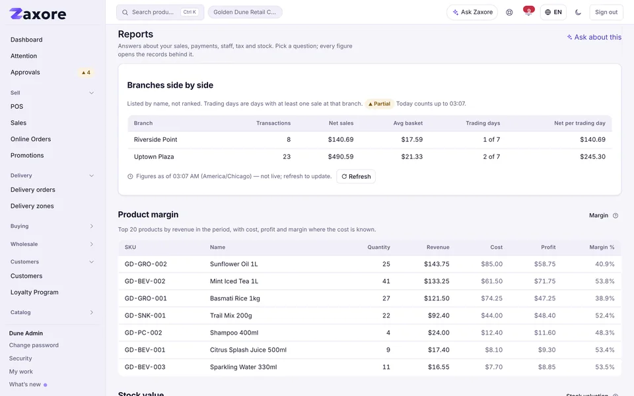The width and height of the screenshot is (634, 396).
Task: Click the What's new dot indicator
Action: click(x=46, y=385)
